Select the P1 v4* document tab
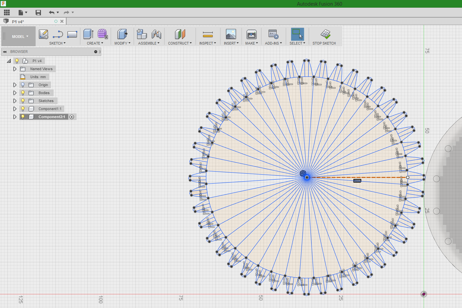462x308 pixels. click(33, 21)
